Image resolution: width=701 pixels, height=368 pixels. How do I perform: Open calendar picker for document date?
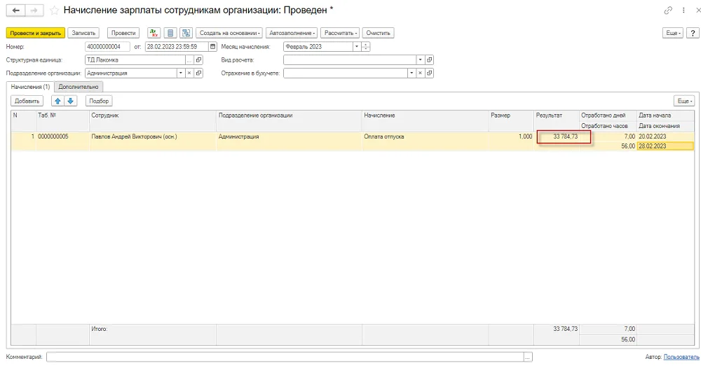click(213, 46)
